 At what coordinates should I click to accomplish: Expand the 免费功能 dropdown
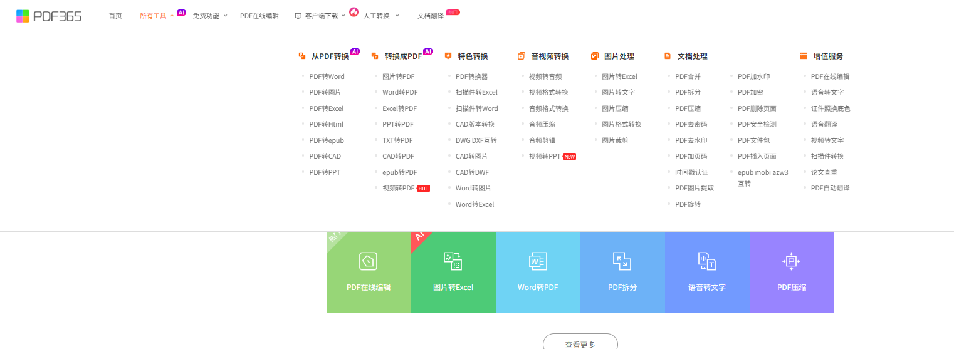pos(209,16)
